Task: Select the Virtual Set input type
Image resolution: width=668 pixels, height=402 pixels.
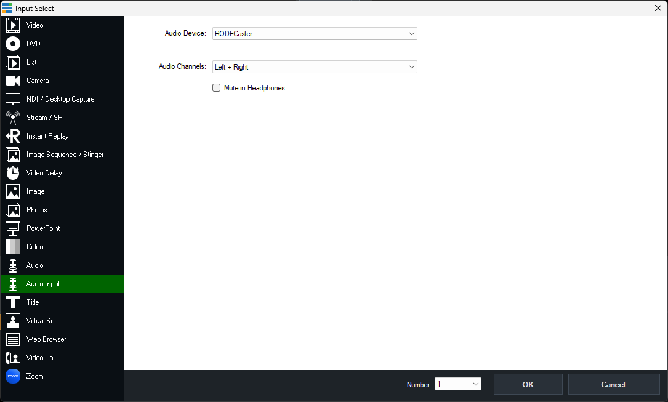Action: click(41, 321)
